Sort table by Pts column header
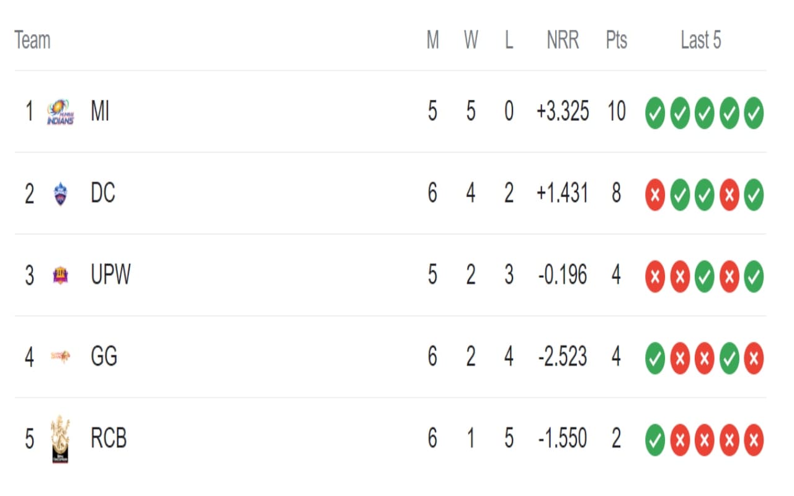 point(616,41)
